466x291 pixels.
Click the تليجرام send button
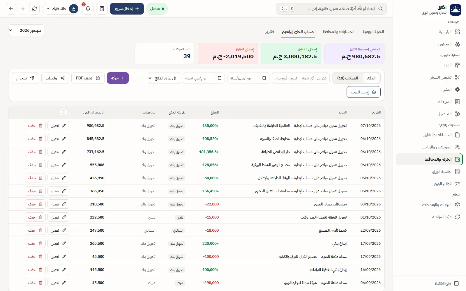click(25, 78)
